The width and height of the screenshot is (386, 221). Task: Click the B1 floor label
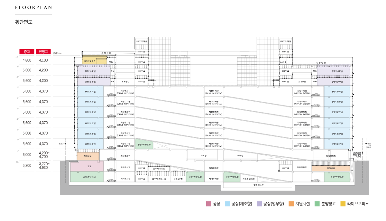[17, 162]
